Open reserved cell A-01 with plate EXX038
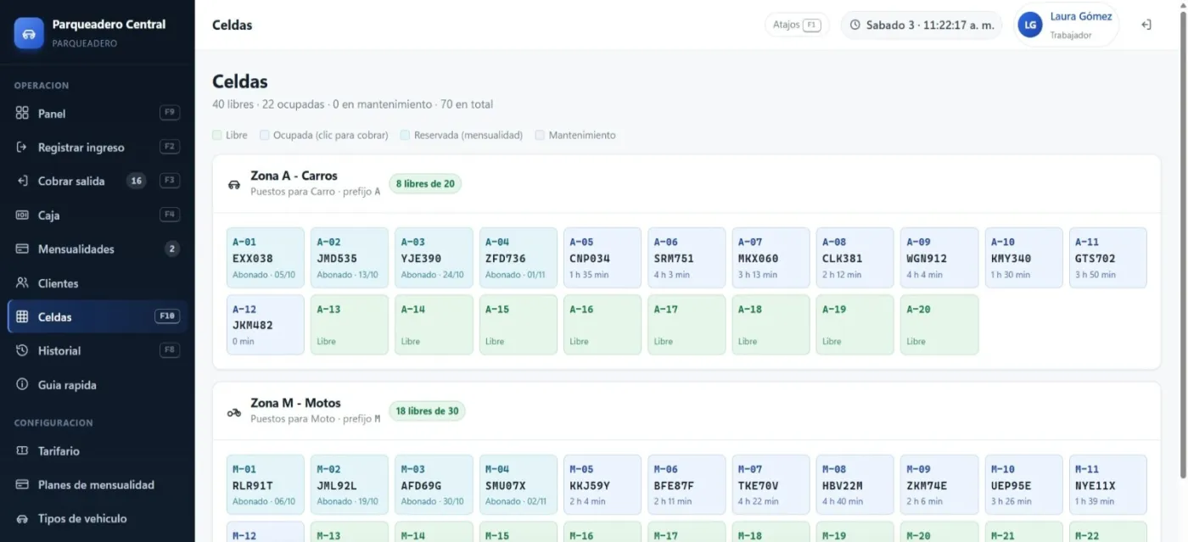The image size is (1188, 542). (266, 258)
